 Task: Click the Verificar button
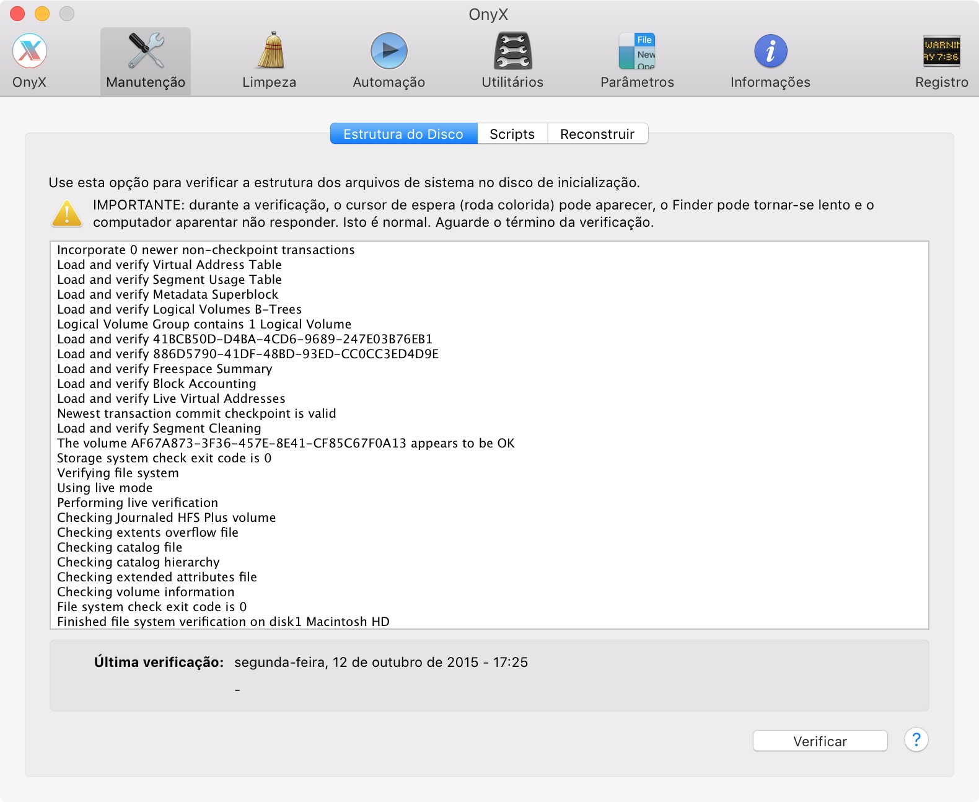click(820, 741)
